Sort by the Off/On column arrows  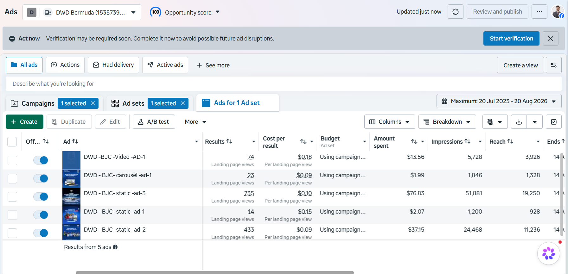(46, 141)
